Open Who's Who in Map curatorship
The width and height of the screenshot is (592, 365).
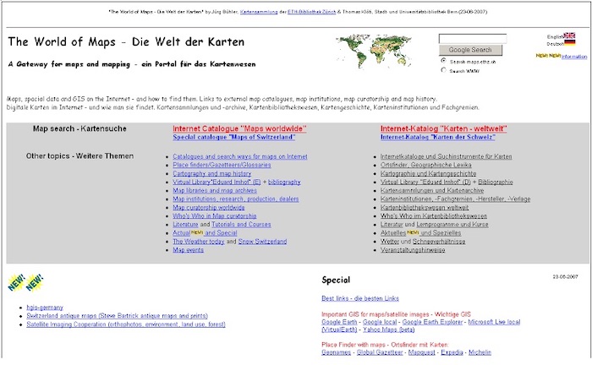[x=215, y=216]
